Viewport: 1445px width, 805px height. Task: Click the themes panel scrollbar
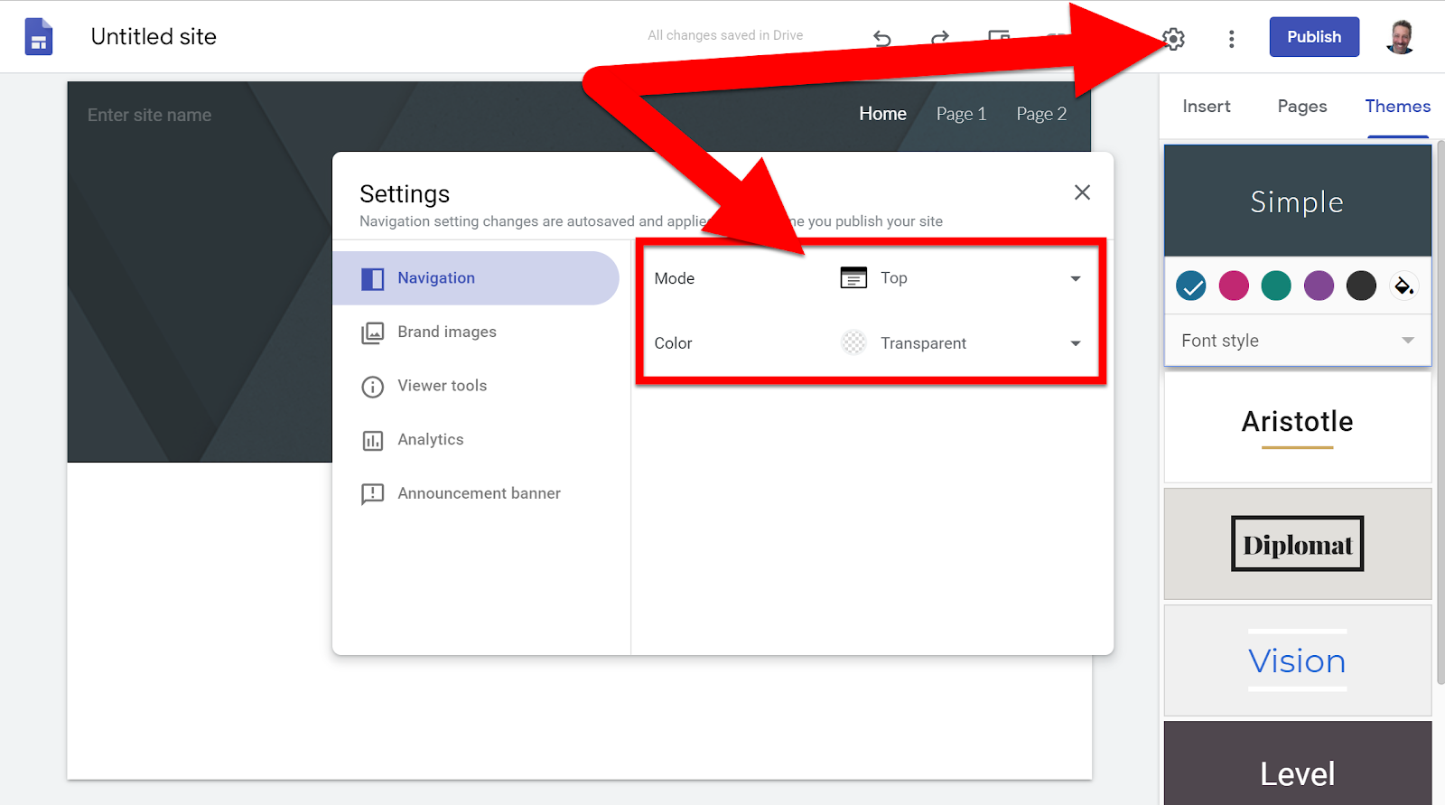click(1440, 411)
